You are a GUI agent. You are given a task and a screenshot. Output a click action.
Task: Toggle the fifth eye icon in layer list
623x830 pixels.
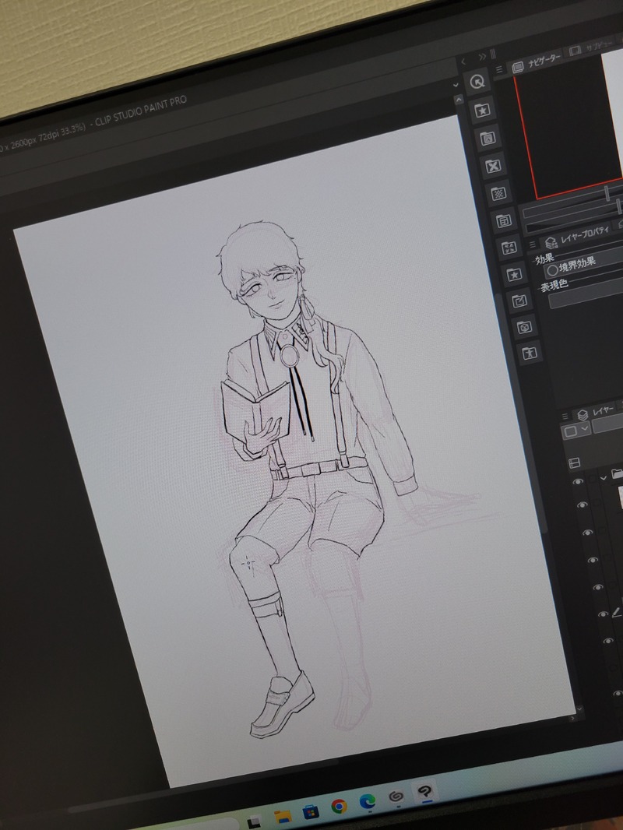[598, 588]
